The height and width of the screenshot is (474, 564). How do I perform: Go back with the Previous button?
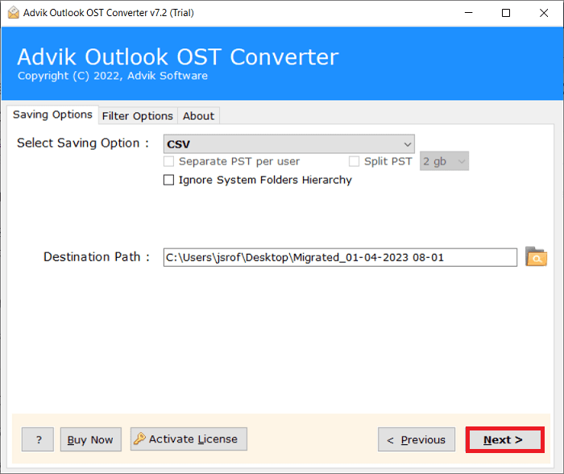tap(417, 439)
